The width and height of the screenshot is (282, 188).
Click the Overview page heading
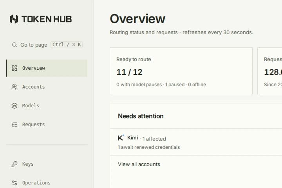[x=137, y=19]
